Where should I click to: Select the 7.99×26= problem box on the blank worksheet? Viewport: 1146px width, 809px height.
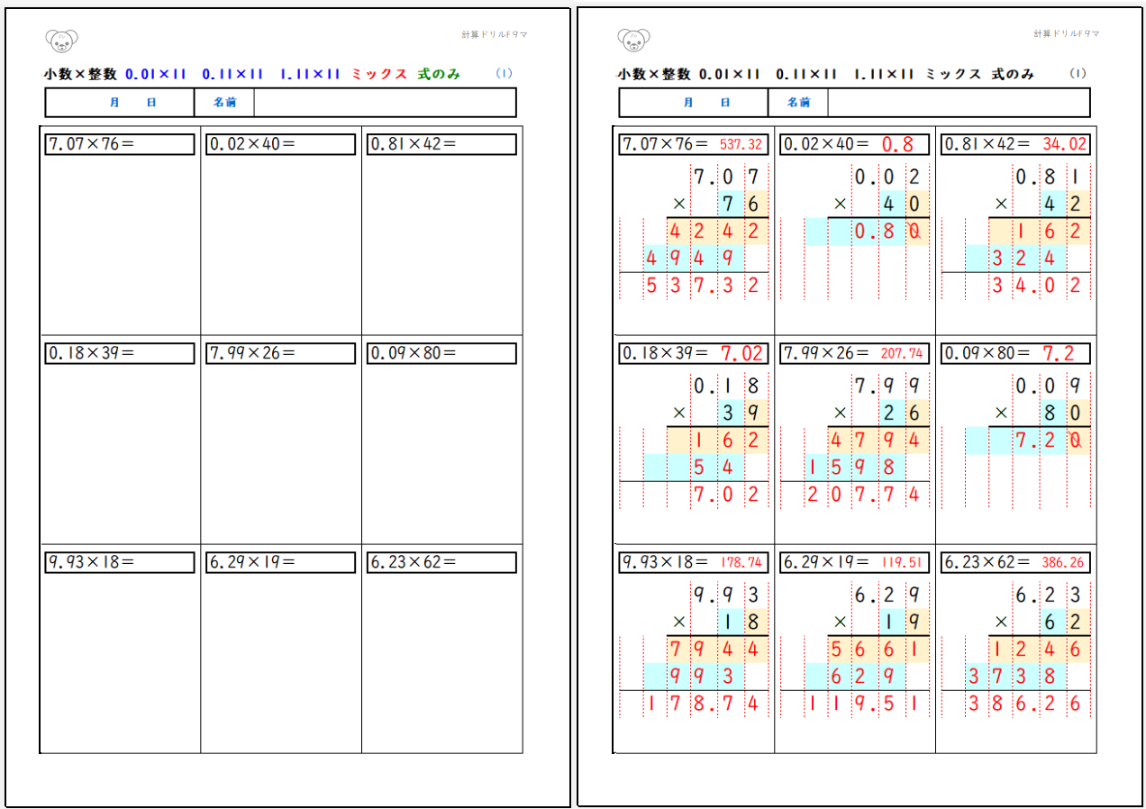coord(280,353)
